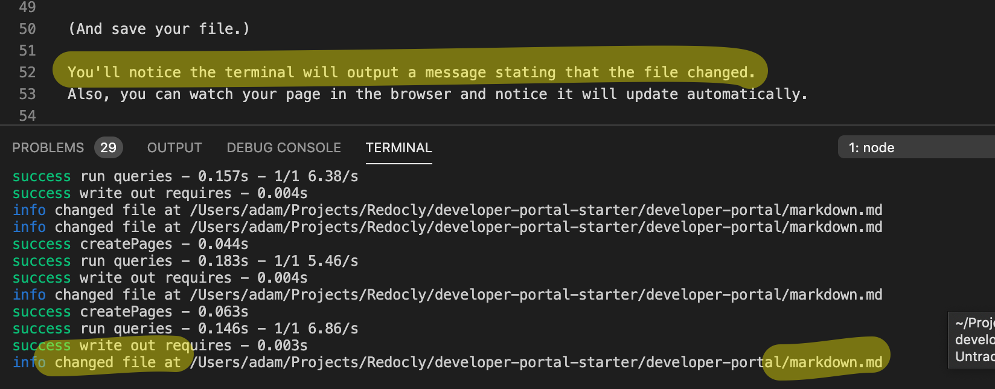
Task: Open the OUTPUT panel tab
Action: pyautogui.click(x=174, y=148)
